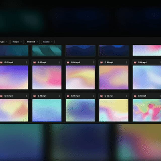This screenshot has height=161, width=161.
Task: Open the G 47.mp4 video thumbnail
Action: tap(14, 110)
